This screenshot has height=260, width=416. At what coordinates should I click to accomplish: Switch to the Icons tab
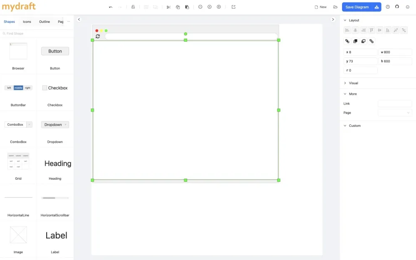[x=27, y=21]
